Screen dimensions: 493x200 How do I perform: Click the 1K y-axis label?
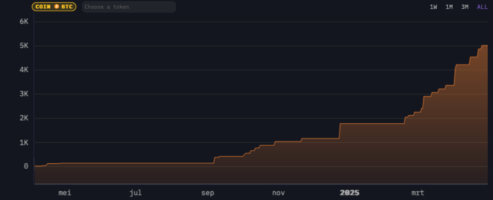point(24,142)
